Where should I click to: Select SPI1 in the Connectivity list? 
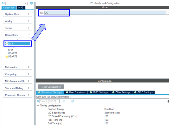point(10,50)
